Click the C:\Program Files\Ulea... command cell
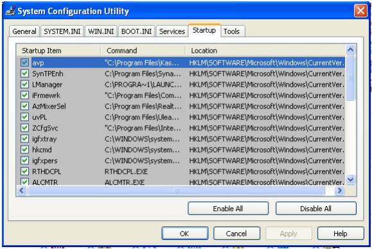Screen dimensions: 372x249 tap(142, 117)
